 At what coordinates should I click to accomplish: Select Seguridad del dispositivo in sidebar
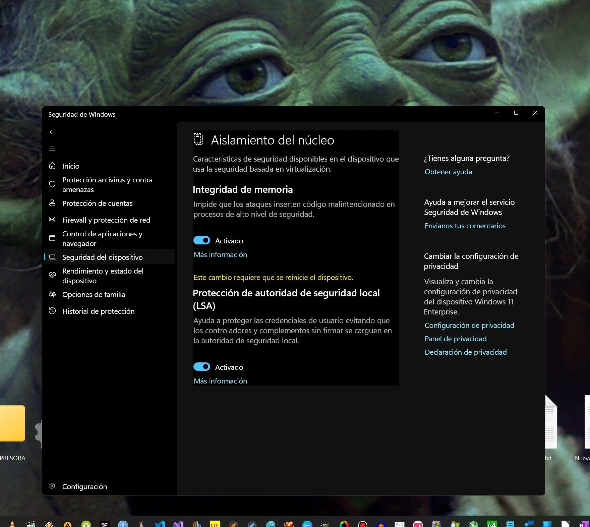click(109, 257)
